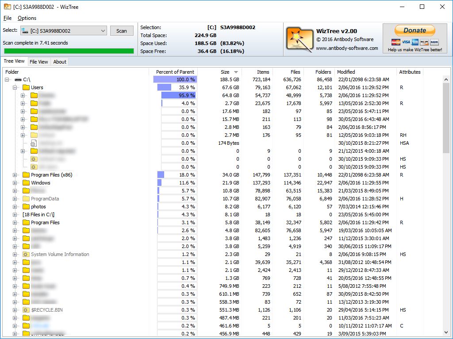The height and width of the screenshot is (339, 453).
Task: Click the 723,184 items cell
Action: click(x=261, y=79)
